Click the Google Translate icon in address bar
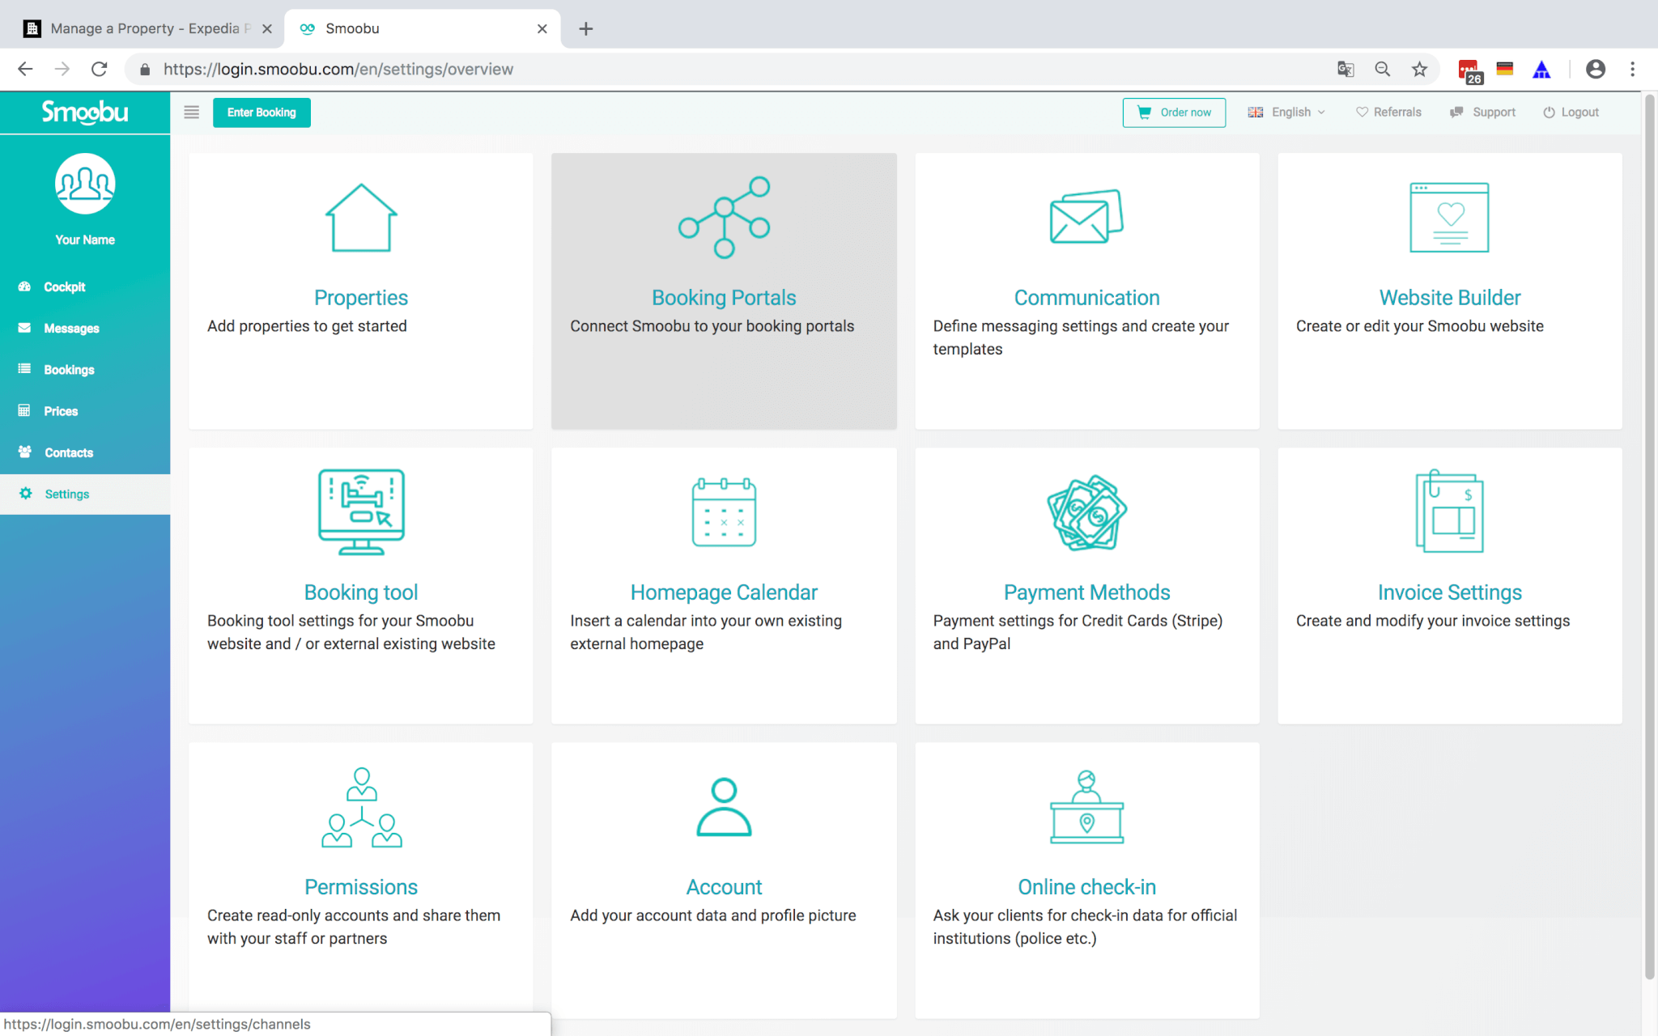 [1346, 70]
